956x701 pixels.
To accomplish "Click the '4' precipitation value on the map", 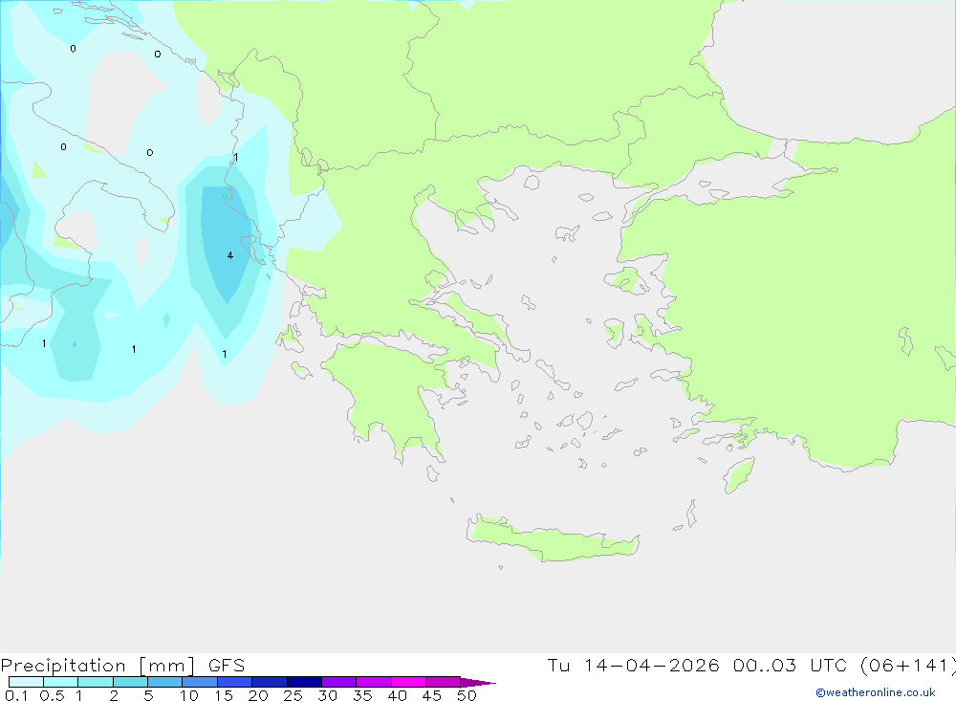I will click(229, 255).
